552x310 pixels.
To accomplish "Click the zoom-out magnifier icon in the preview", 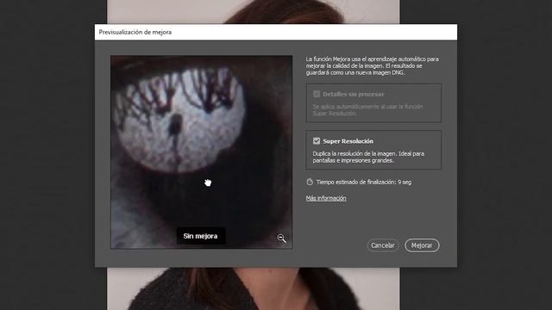I will 281,239.
